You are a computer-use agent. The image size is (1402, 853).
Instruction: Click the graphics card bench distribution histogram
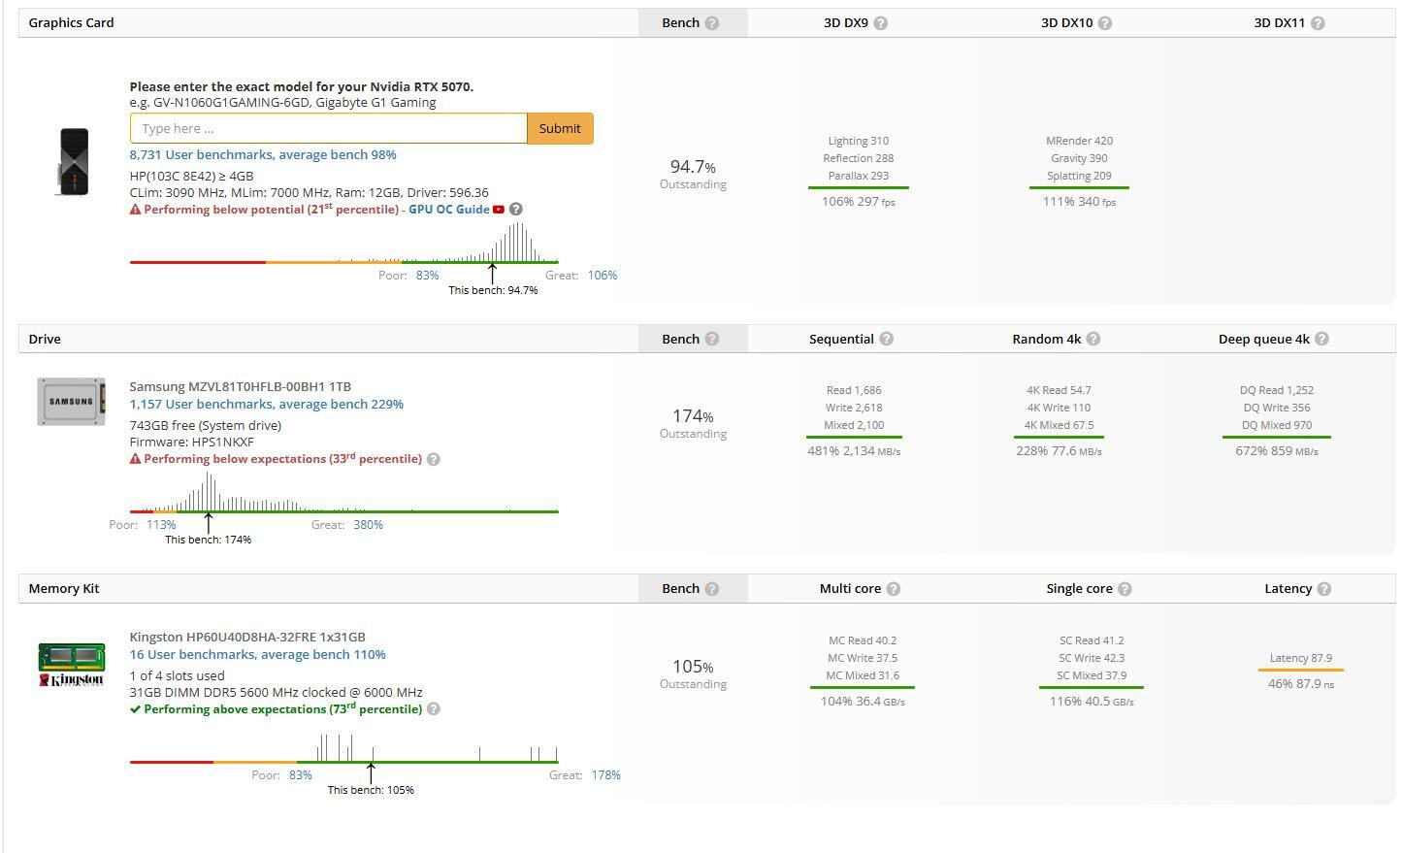[344, 244]
